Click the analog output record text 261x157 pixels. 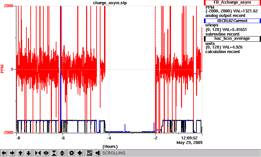click(225, 16)
